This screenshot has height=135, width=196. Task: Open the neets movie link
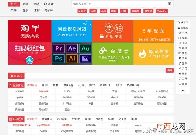[x=138, y=125]
